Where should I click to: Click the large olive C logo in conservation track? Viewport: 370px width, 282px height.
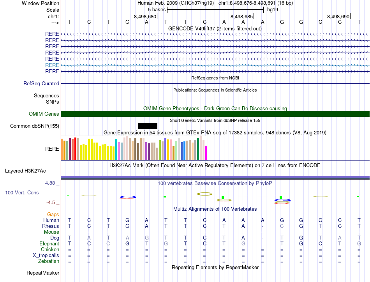[x=204, y=194]
